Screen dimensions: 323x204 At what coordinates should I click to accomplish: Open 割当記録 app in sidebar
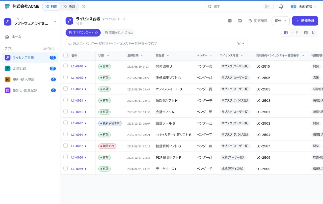pos(30,68)
